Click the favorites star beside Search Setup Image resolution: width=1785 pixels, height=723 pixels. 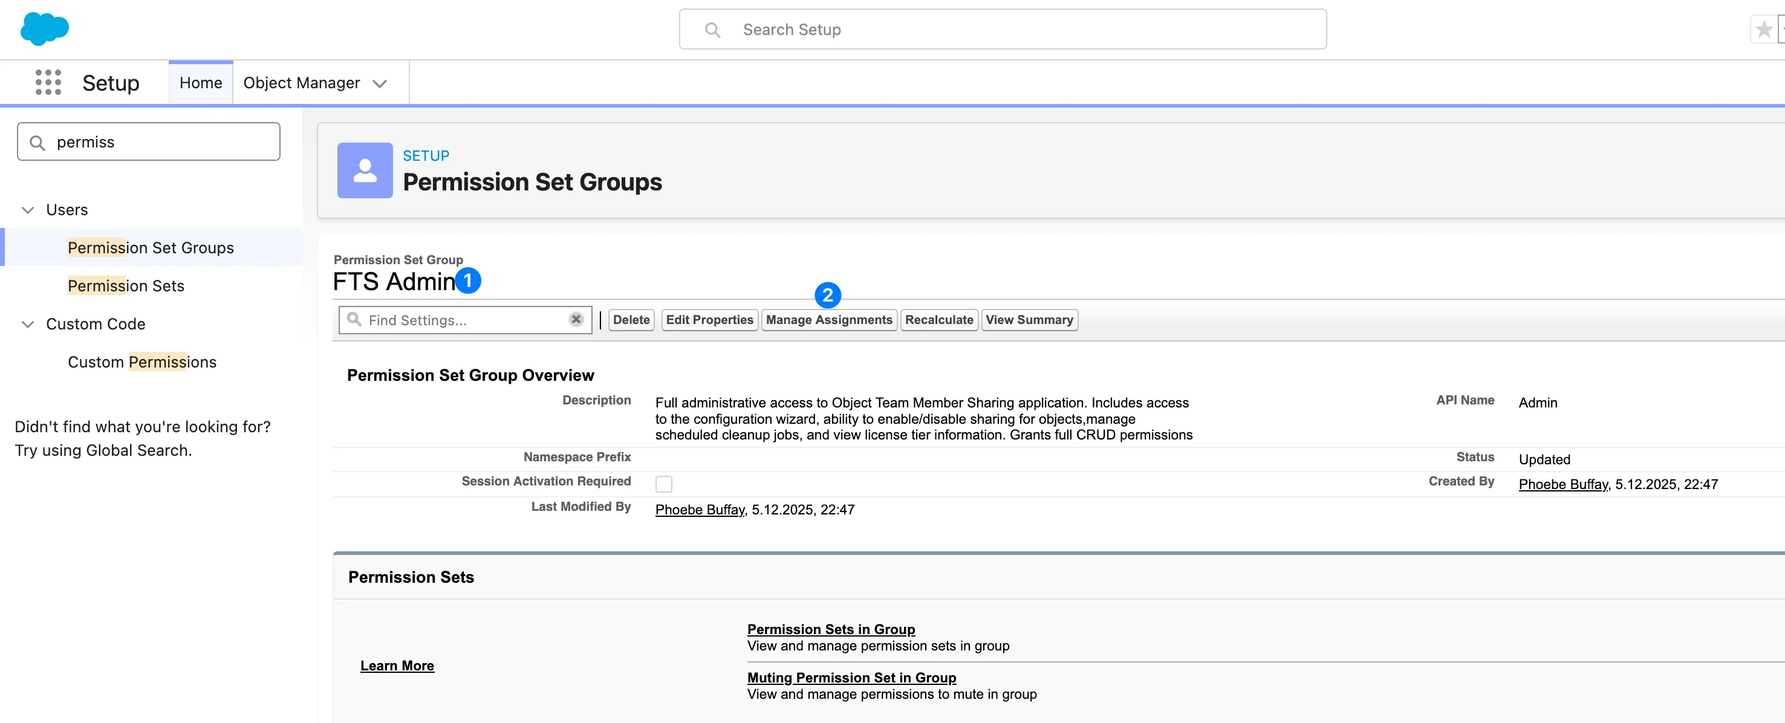coord(1763,28)
